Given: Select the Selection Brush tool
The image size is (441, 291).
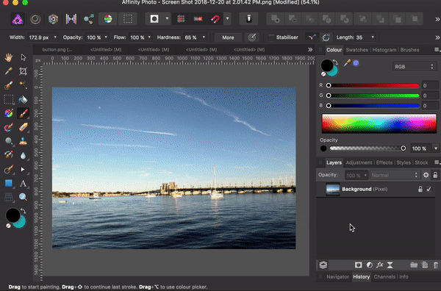Looking at the screenshot, I should (8, 85).
